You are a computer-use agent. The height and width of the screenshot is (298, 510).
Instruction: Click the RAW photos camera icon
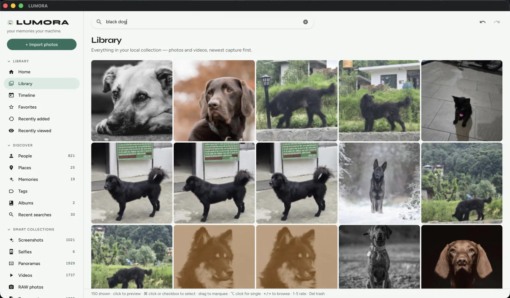click(11, 287)
